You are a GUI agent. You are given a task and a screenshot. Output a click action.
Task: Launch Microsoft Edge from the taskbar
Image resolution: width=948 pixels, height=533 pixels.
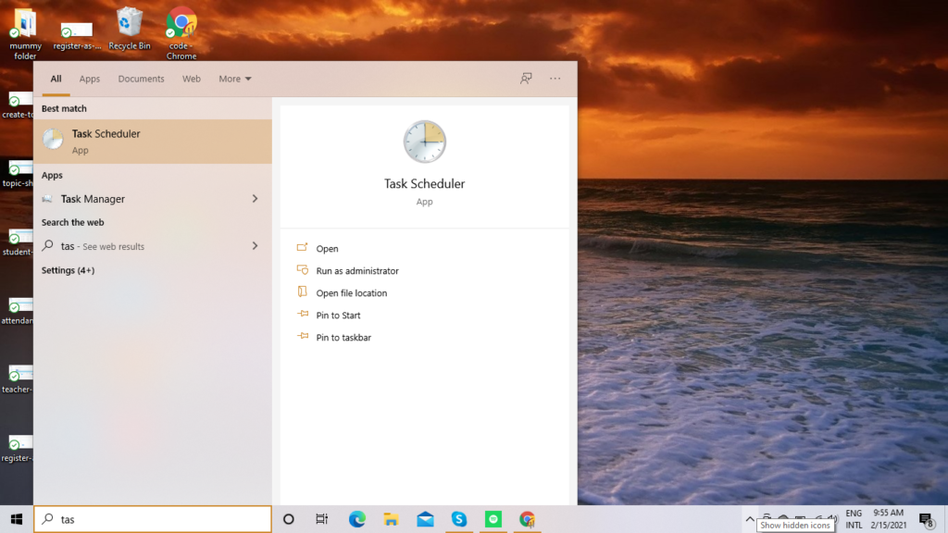[356, 519]
